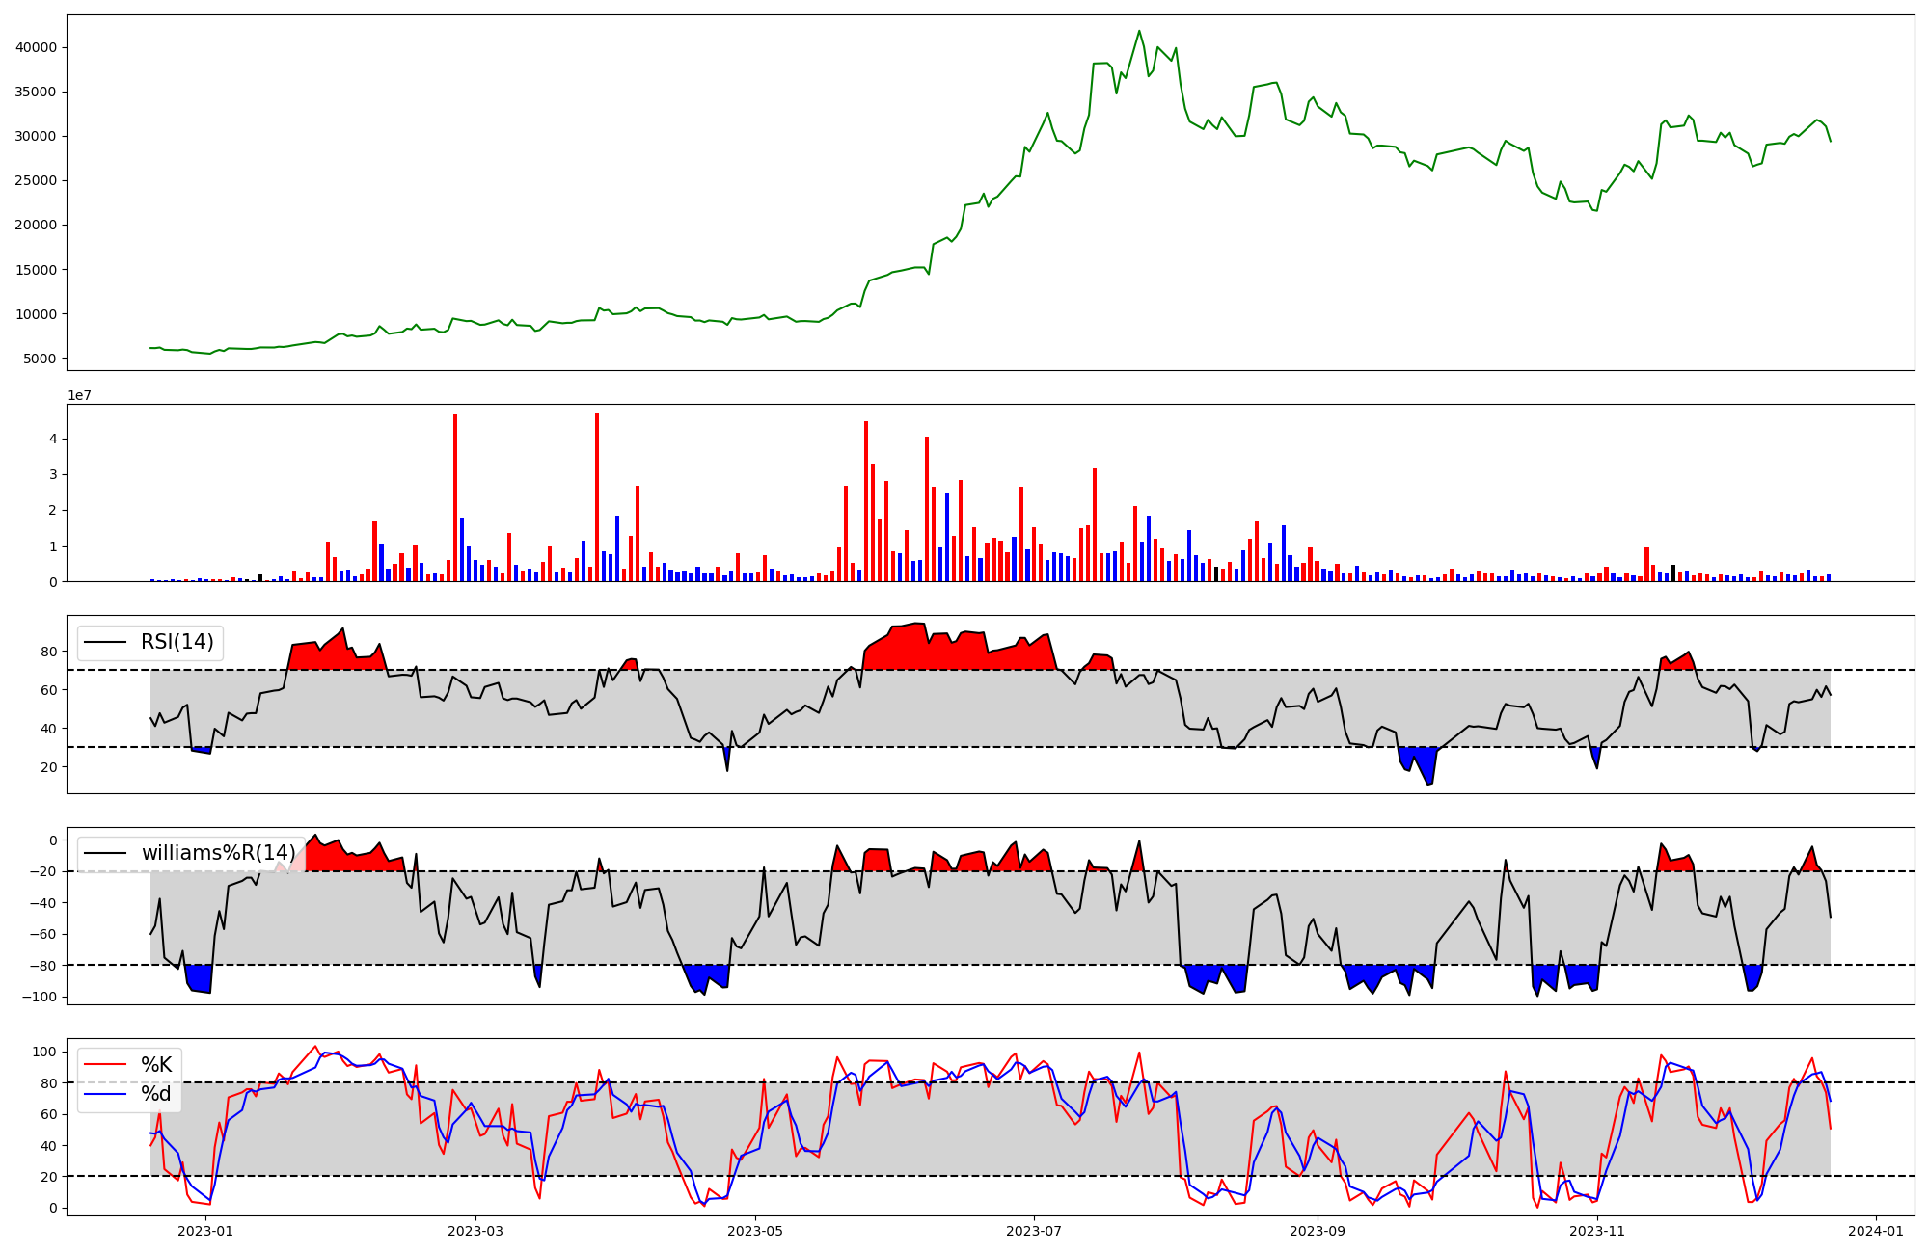Screen dimensions: 1929x1253
Task: Click the 2023-07 x-axis date label
Action: 1034,1231
